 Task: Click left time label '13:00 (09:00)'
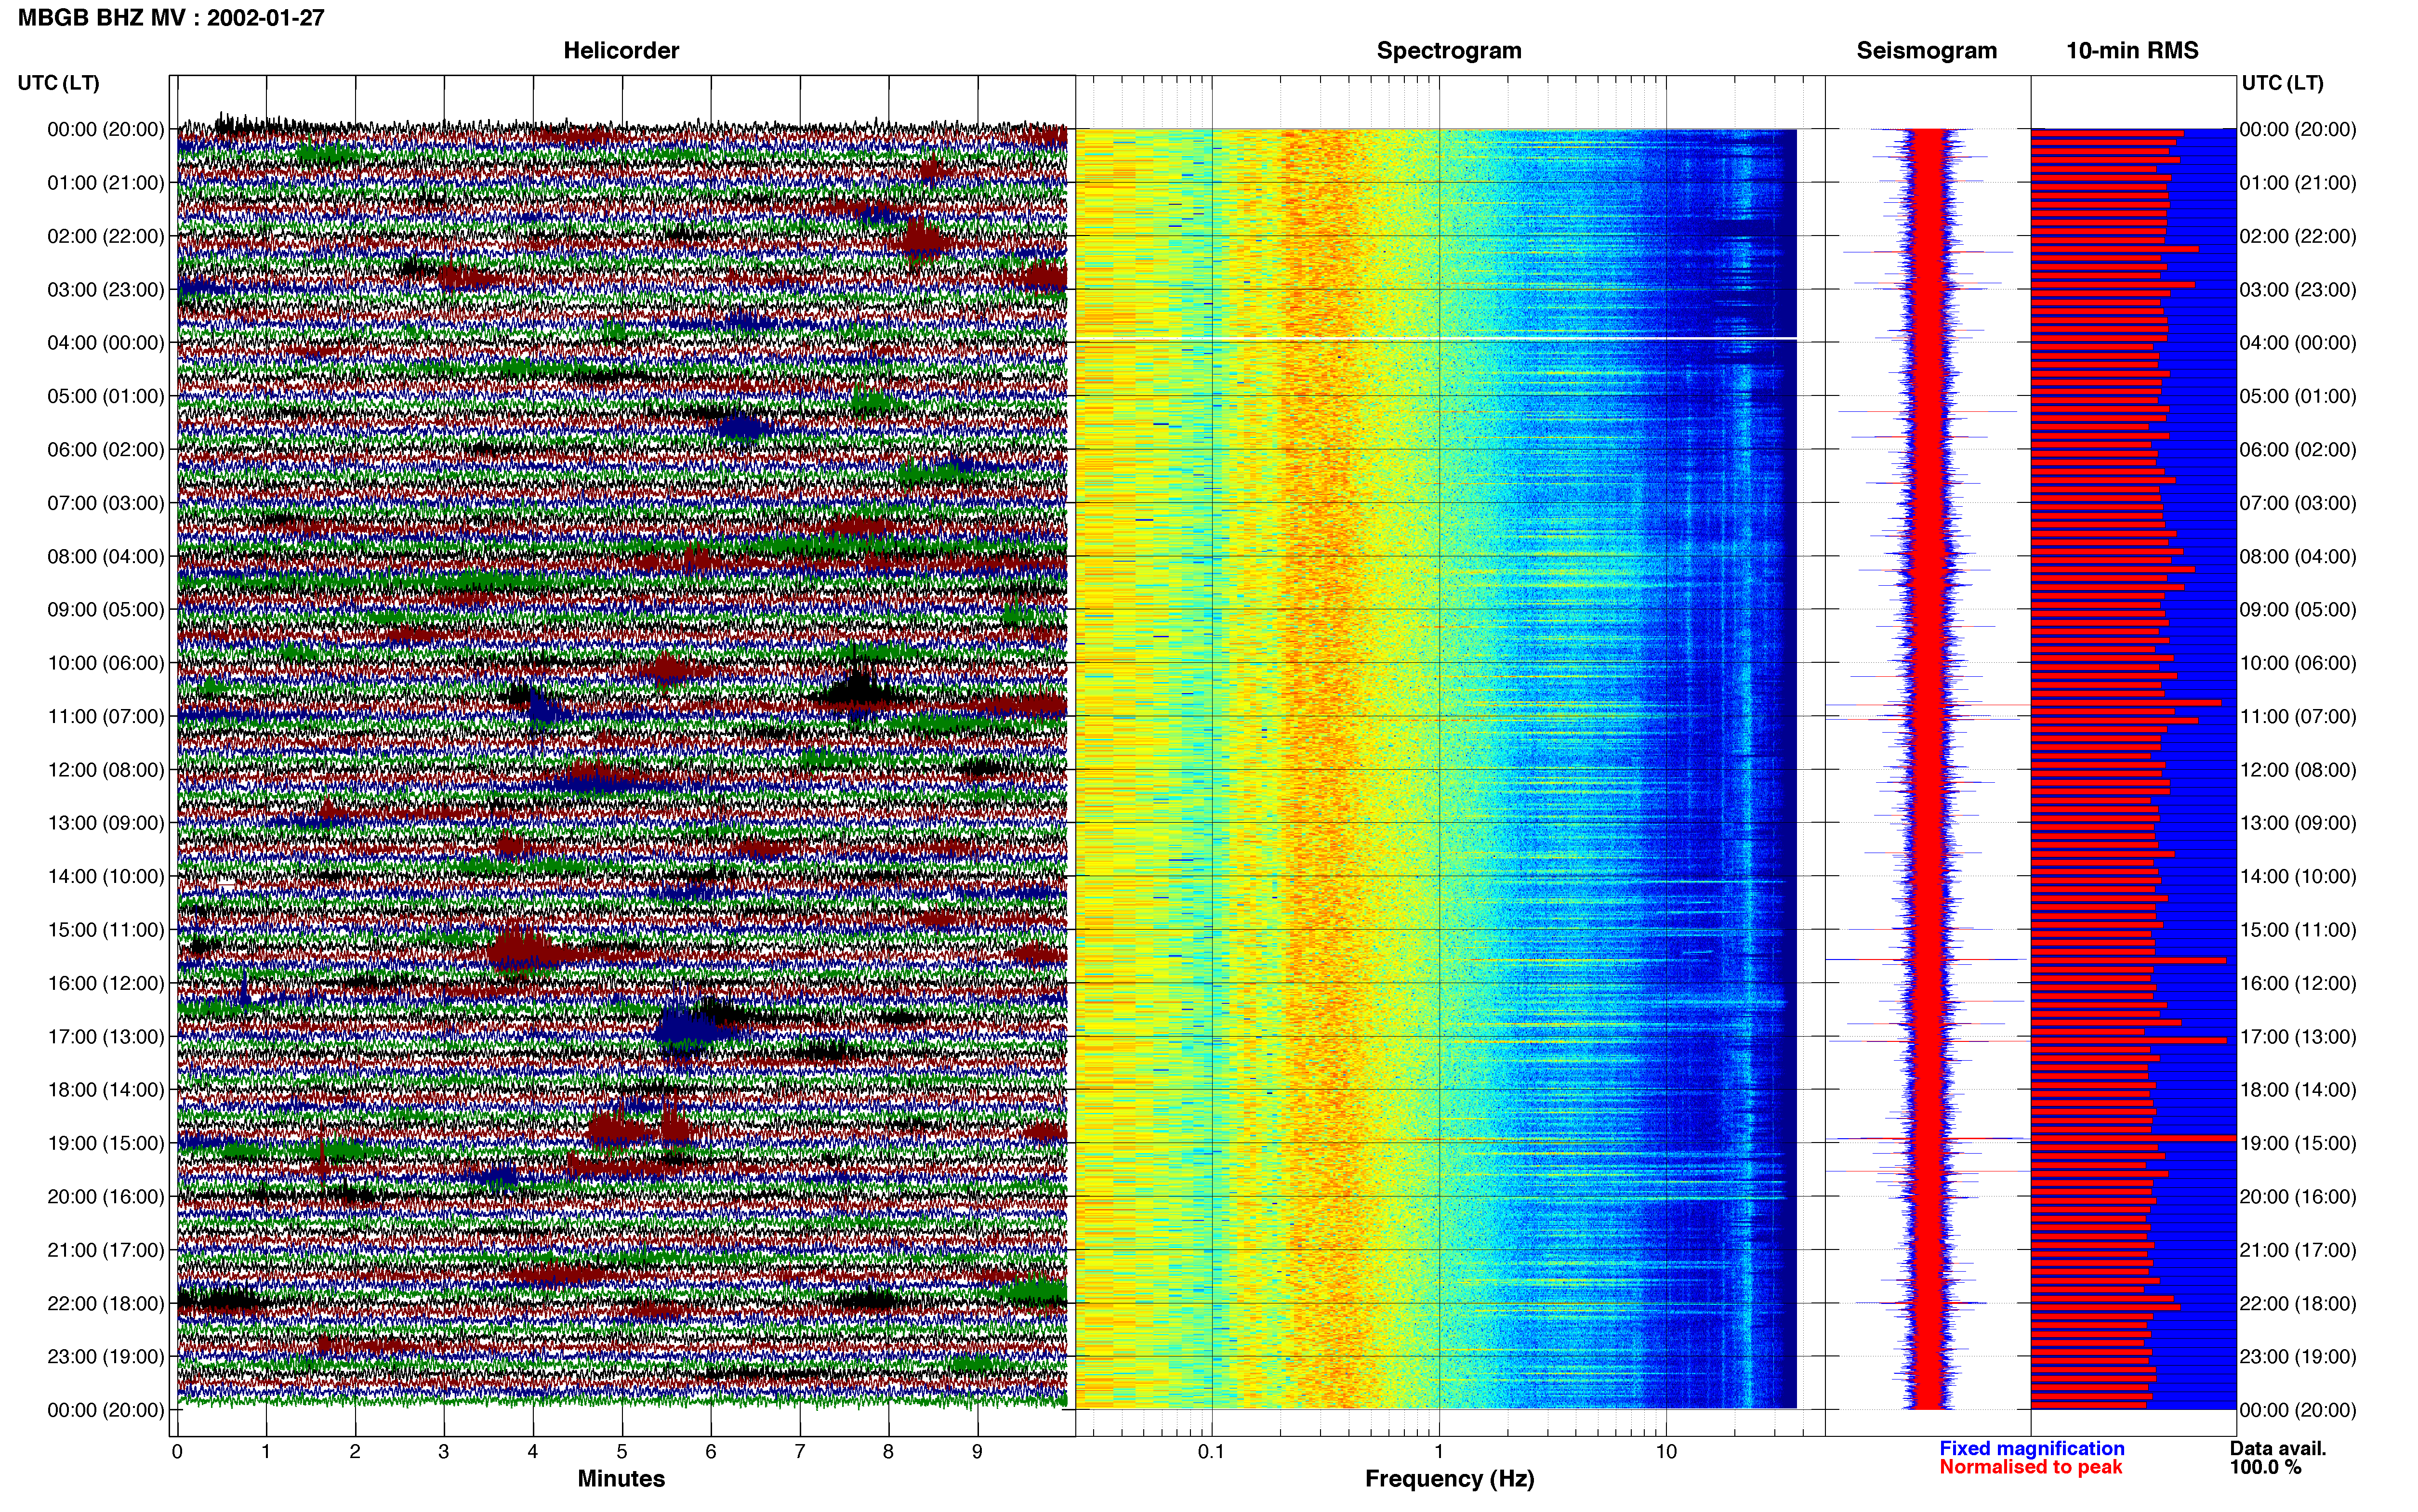(106, 822)
